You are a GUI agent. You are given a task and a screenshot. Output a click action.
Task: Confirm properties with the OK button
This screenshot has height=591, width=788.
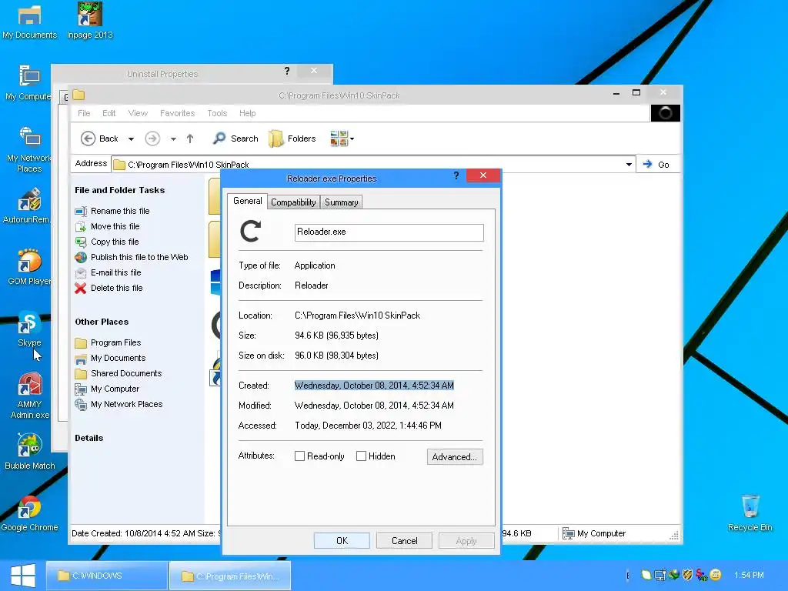coord(342,541)
